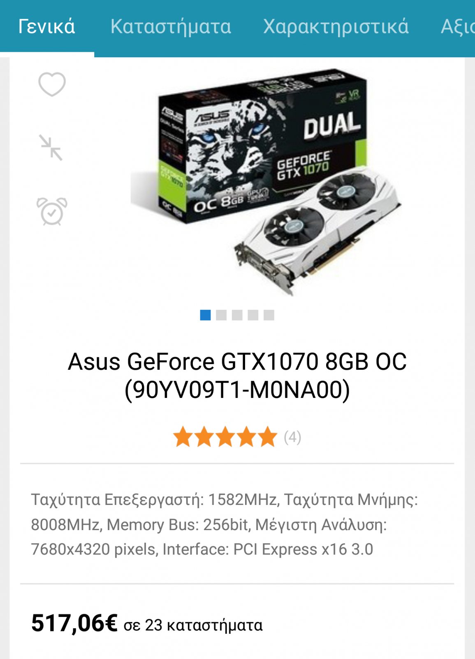Tap the compare arrows icon
475x659 pixels.
[51, 147]
